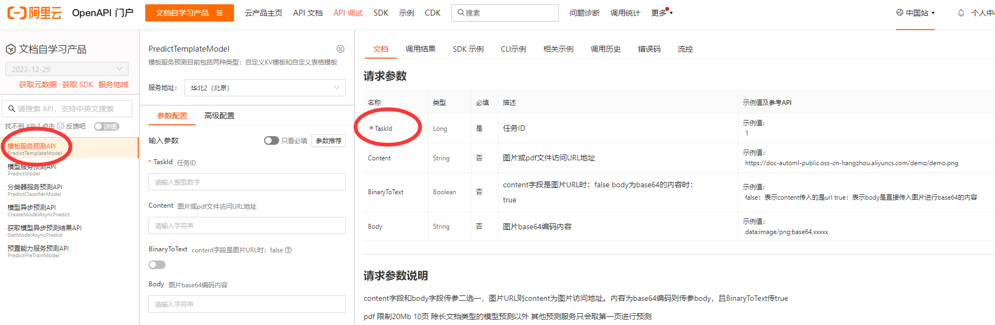Click the Aliyun logo

(34, 13)
